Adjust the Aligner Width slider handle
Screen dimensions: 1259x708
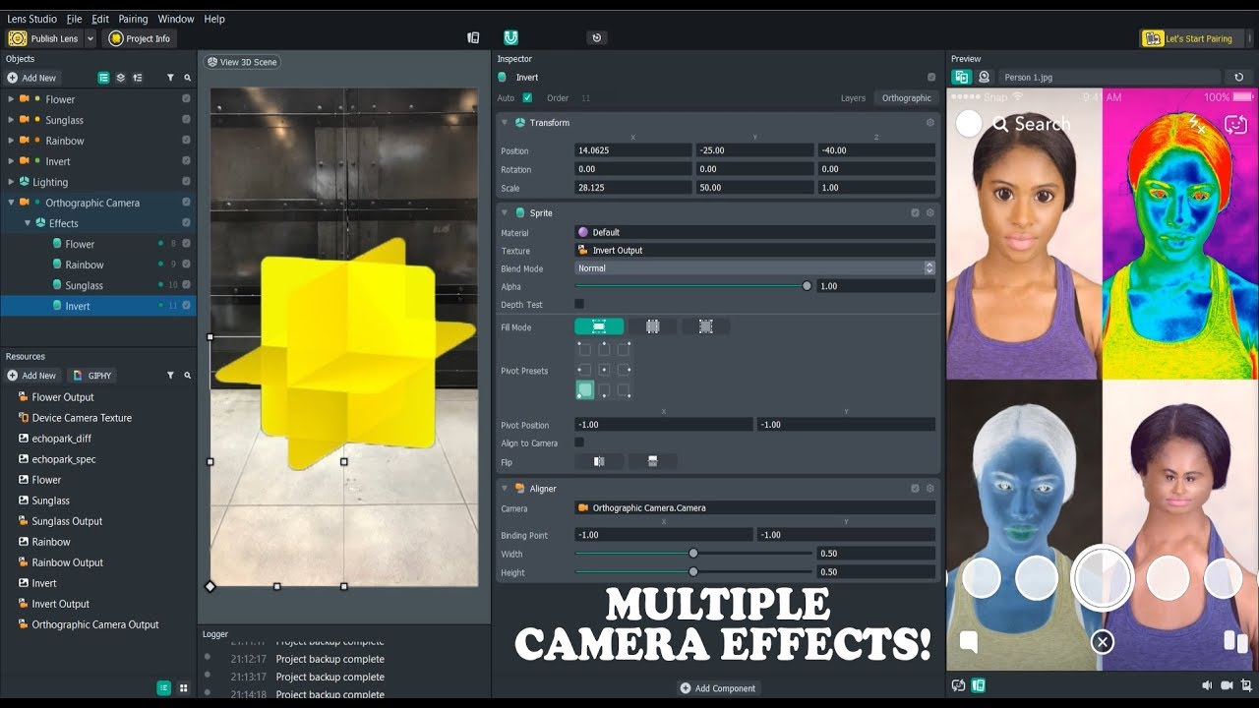click(693, 554)
